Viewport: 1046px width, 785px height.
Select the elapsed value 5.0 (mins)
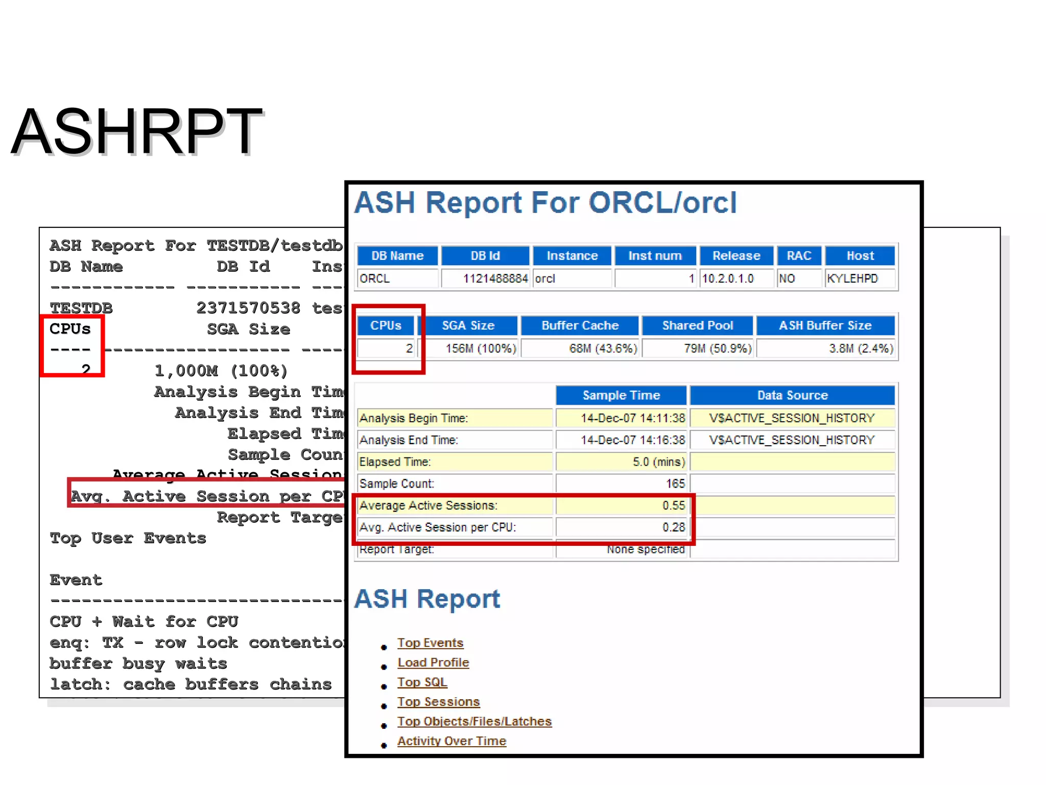coord(621,462)
